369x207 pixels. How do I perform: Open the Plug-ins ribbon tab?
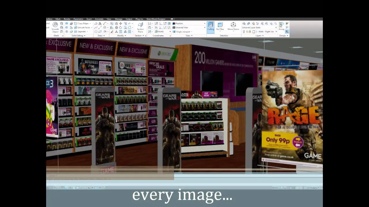(x=139, y=19)
